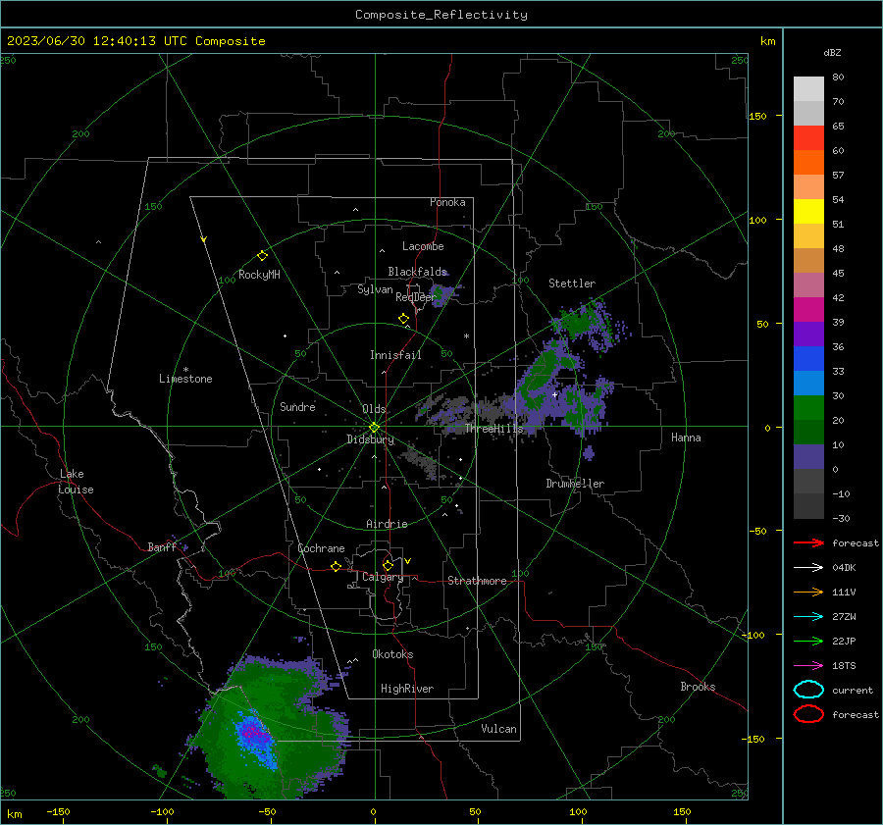This screenshot has width=883, height=825.
Task: Select the 80 dBZ light gray swatch
Action: click(x=808, y=89)
